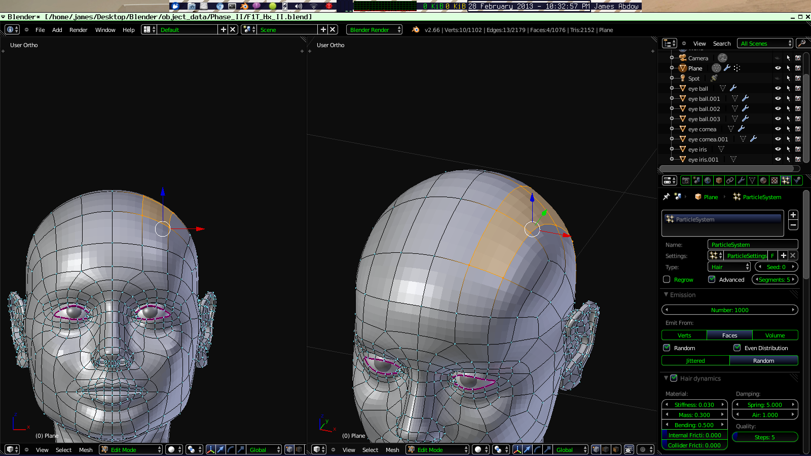This screenshot has width=811, height=456.
Task: Disable the Hair dynamics checkbox
Action: pos(674,378)
